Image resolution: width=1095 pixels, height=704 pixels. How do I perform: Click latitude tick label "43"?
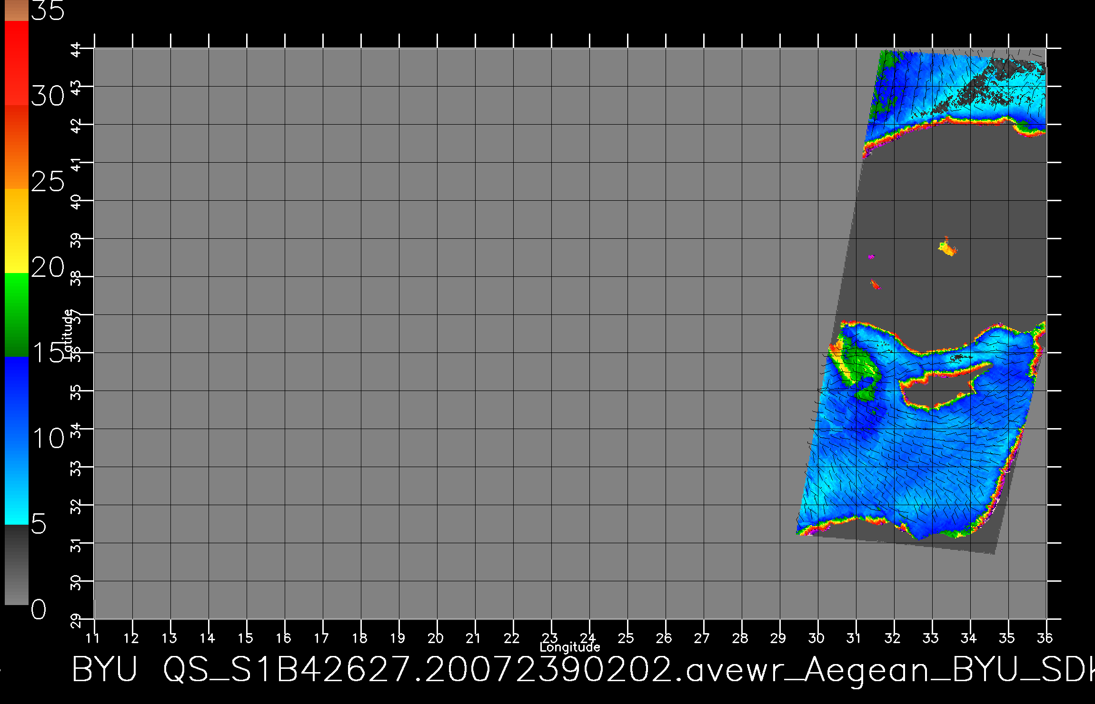point(76,88)
